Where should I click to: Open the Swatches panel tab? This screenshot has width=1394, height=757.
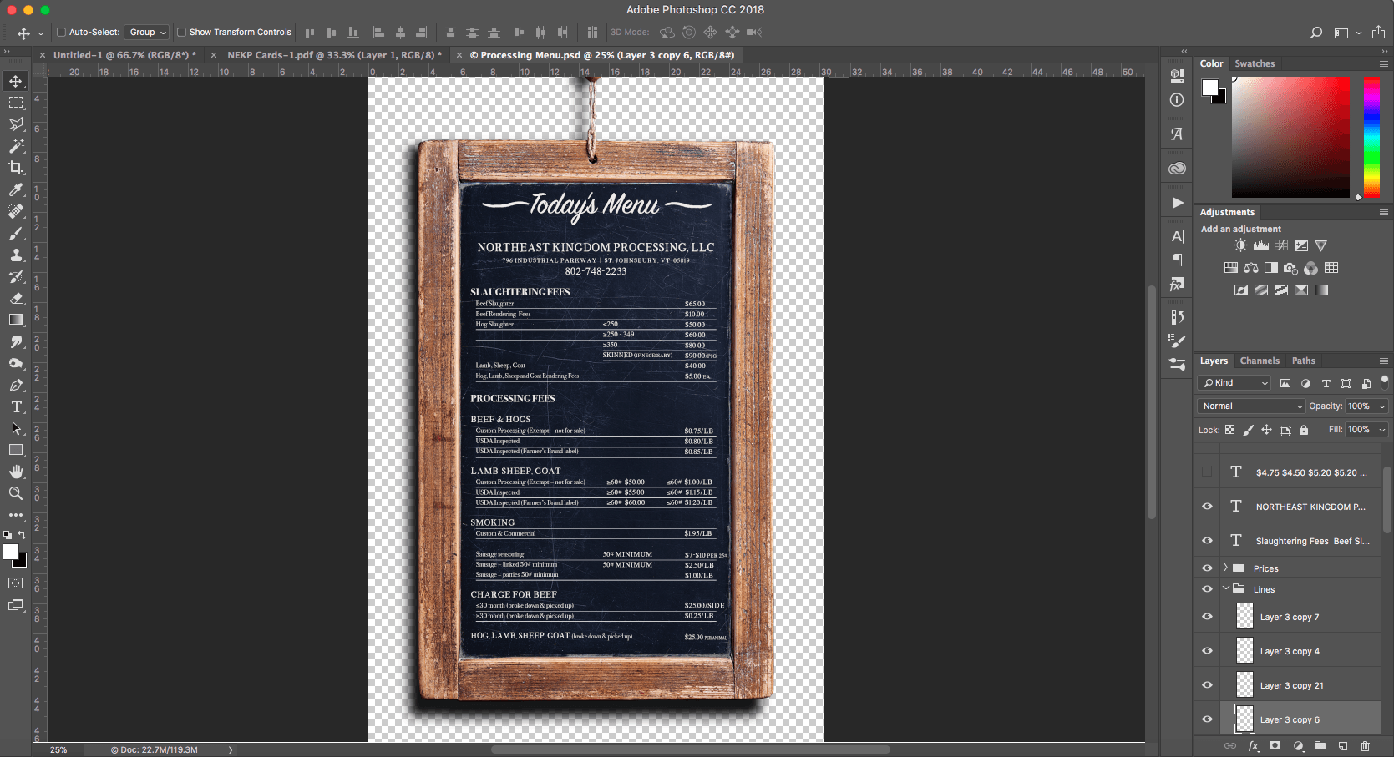(1255, 63)
